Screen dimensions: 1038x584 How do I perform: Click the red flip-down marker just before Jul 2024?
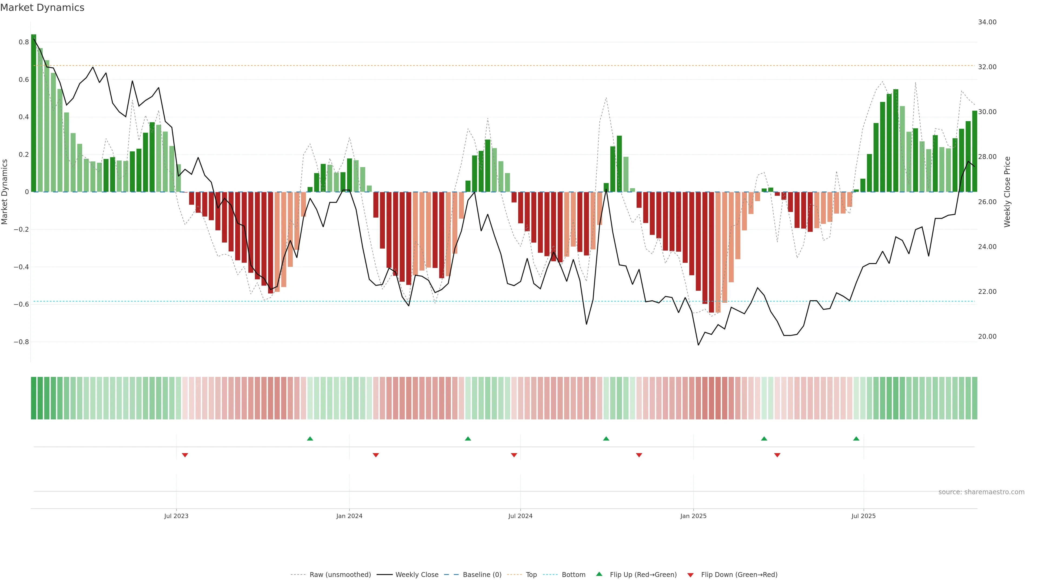514,455
